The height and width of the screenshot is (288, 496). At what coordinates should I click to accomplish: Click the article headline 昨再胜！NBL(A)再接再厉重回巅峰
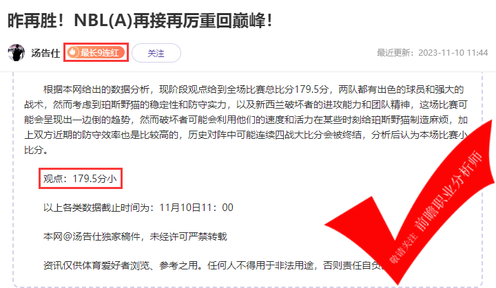[139, 21]
